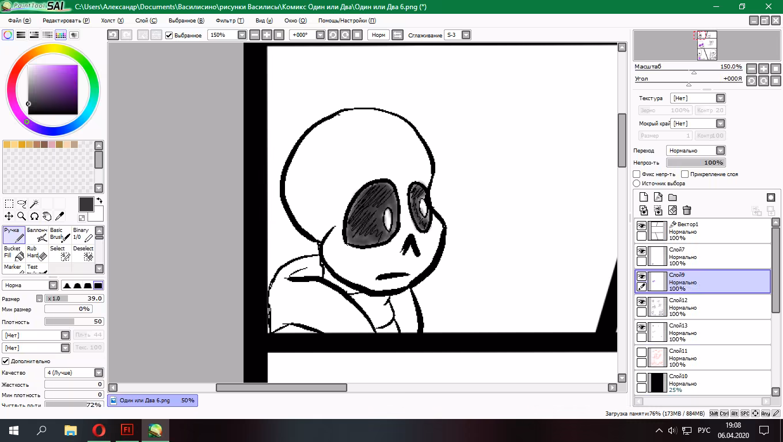Hide the Слой12 layer
Viewport: 783px width, 442px height.
(x=641, y=303)
